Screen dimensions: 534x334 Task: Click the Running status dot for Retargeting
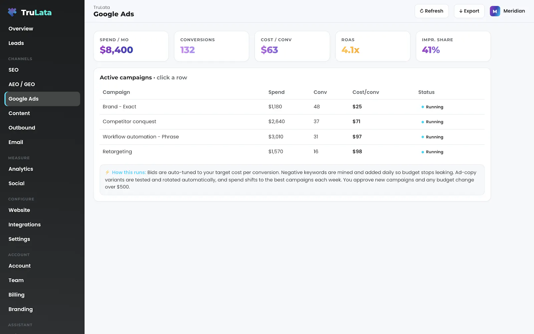(423, 152)
